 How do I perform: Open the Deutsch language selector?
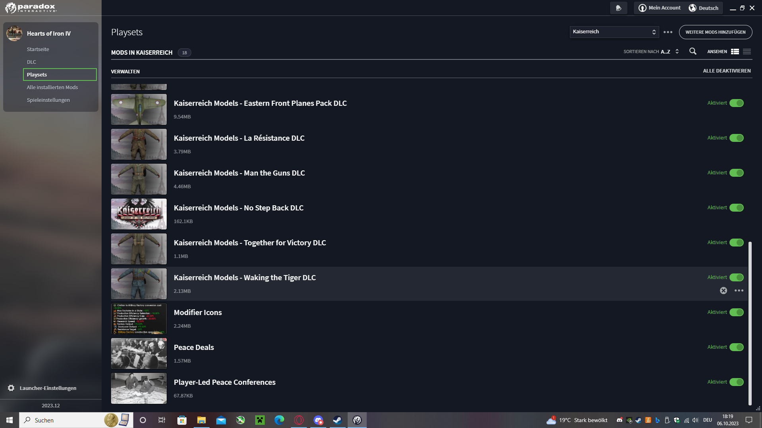pos(704,8)
